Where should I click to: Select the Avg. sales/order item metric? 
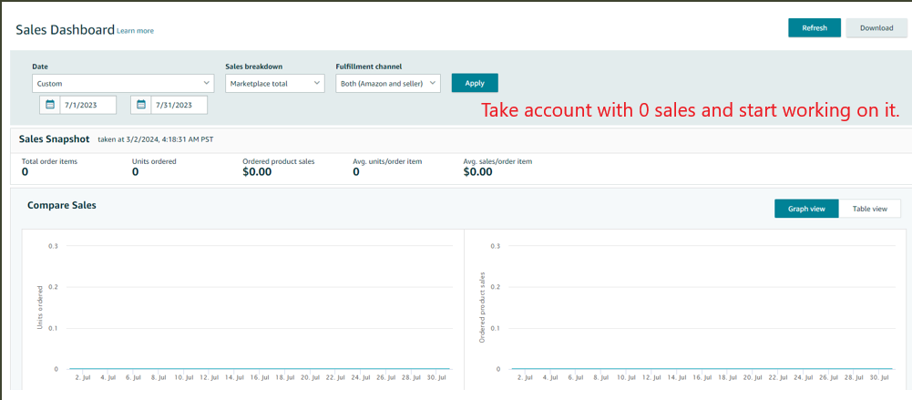click(497, 167)
